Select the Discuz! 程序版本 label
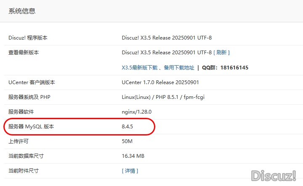Screen dimensions: 303x186 (28, 38)
